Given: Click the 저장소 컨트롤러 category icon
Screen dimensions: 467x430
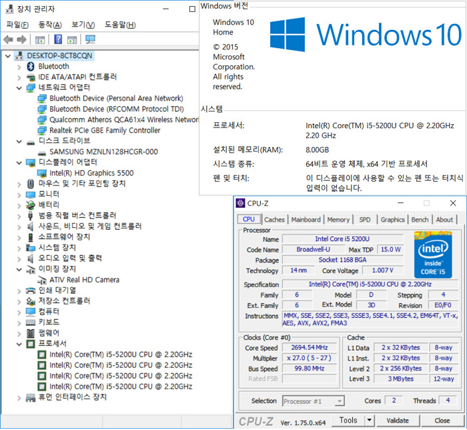Looking at the screenshot, I should (31, 301).
